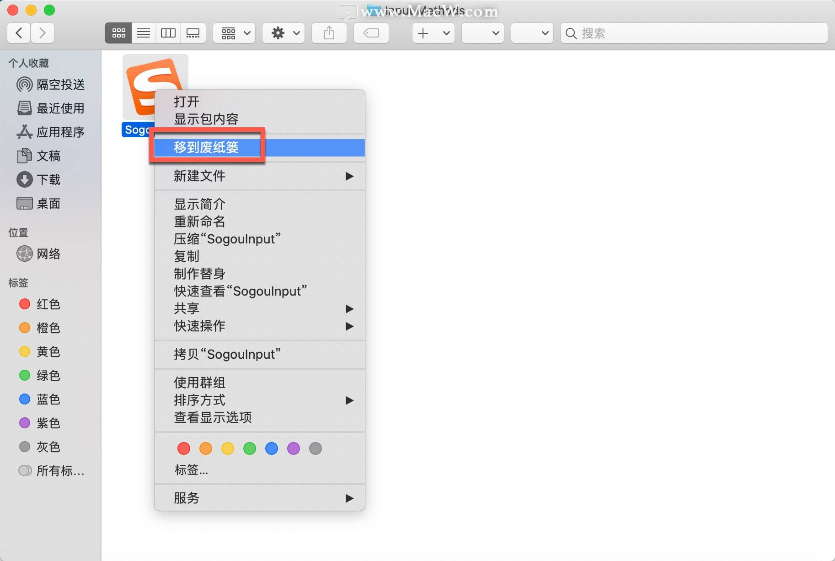
Task: Switch to column view
Action: coord(168,33)
